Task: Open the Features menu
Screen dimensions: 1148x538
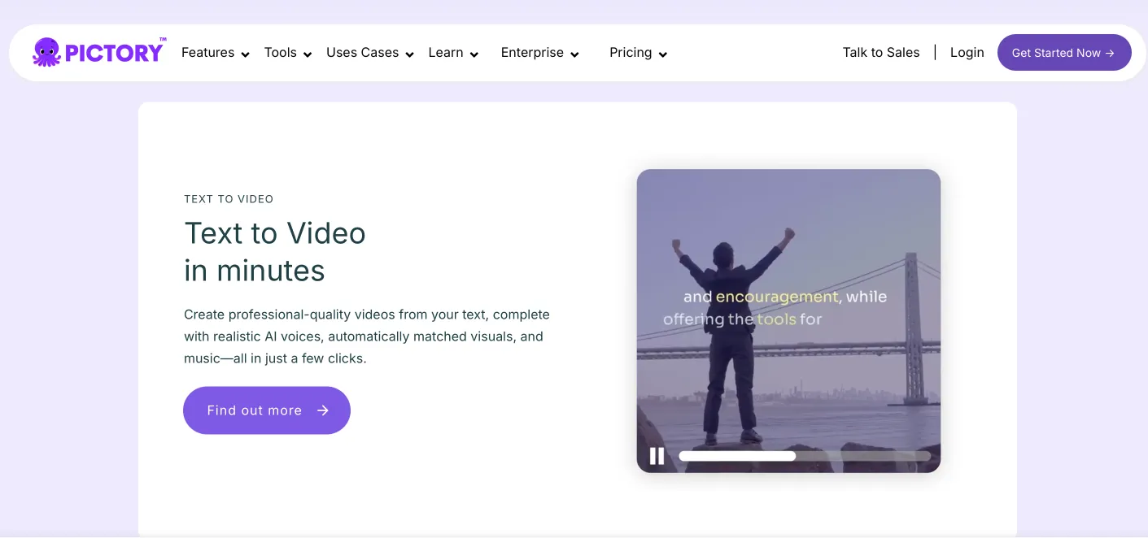Action: 207,53
